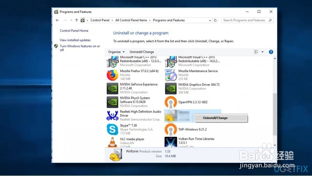Click the Visual C++ 2015 Redistributable icon
This screenshot has width=312, height=176.
tap(171, 62)
